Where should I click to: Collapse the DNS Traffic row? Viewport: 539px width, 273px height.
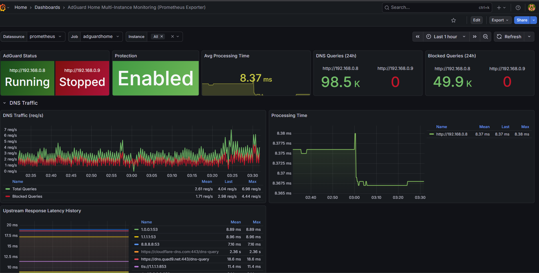coord(5,103)
